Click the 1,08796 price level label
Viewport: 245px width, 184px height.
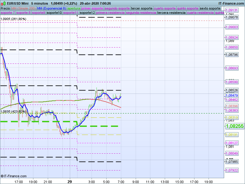tap(232, 55)
